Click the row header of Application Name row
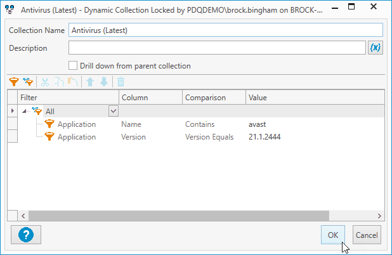Viewport: 392px width, 255px height. 12,124
